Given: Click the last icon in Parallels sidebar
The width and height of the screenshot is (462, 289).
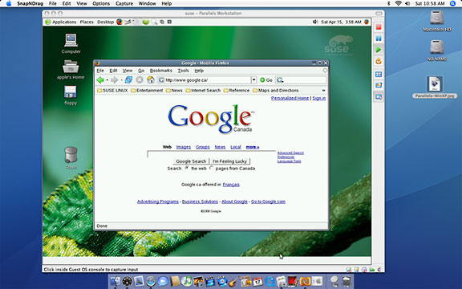Looking at the screenshot, I should (x=379, y=96).
